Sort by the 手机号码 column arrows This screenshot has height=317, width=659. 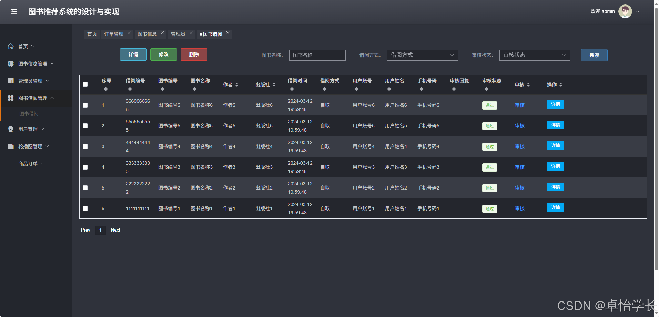click(x=422, y=89)
